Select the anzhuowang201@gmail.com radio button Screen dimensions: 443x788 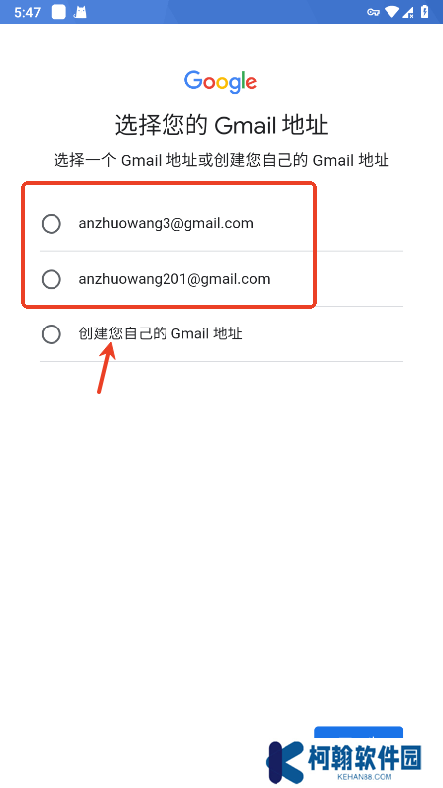pyautogui.click(x=52, y=279)
